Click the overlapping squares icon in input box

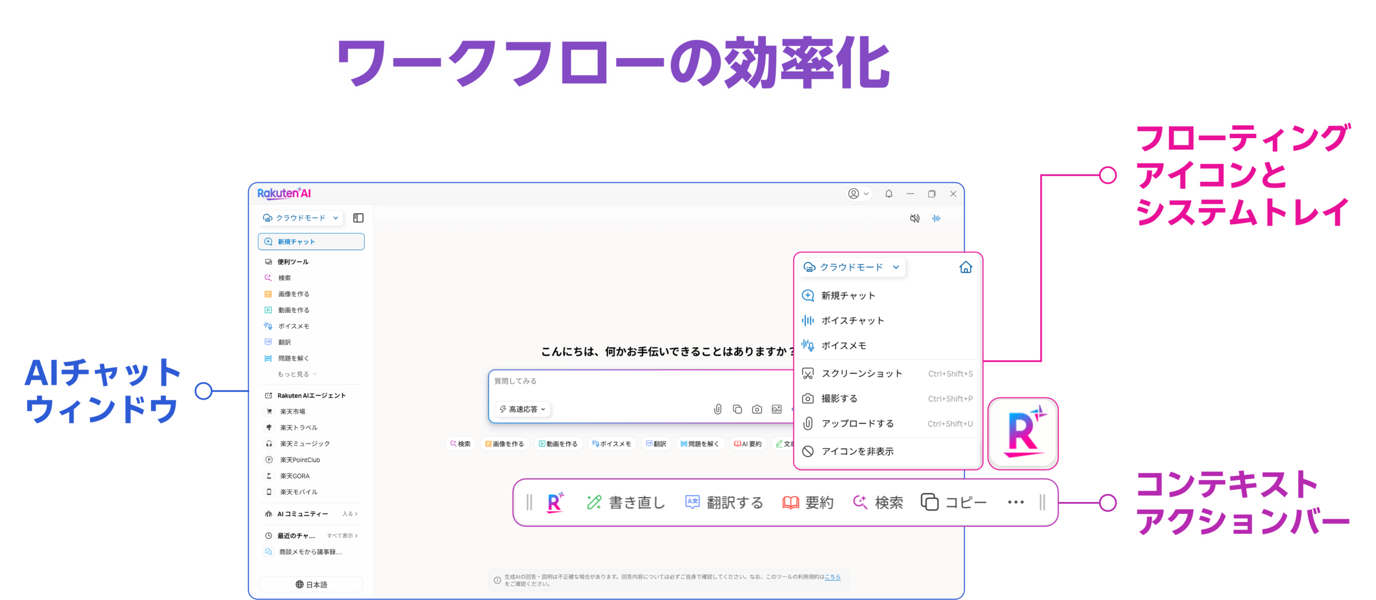click(737, 409)
